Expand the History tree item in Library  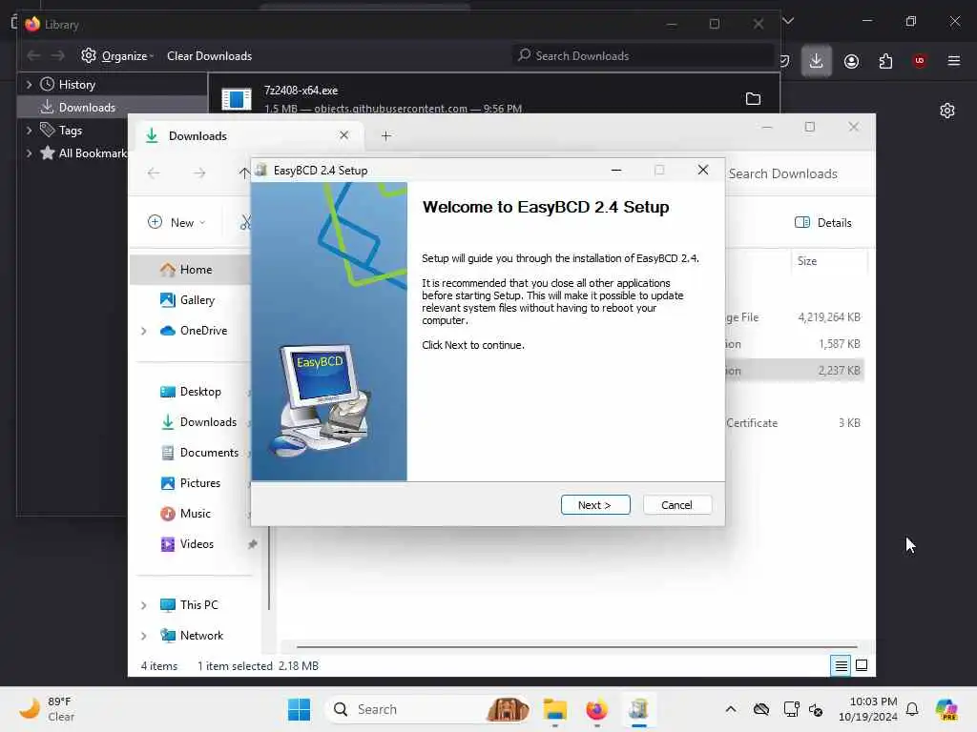(x=29, y=84)
